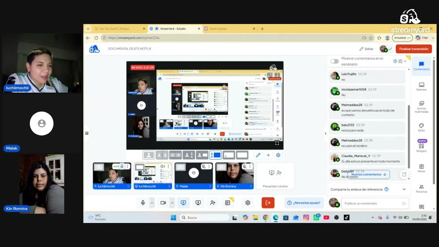Focus the Publicar un comentario field
Image resolution: width=439 pixels, height=247 pixels.
click(x=371, y=203)
